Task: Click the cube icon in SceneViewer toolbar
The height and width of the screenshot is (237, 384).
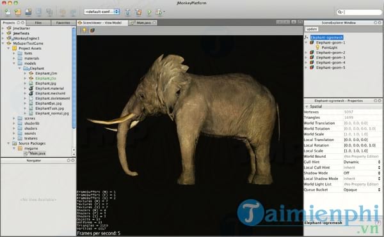Action: tap(92, 30)
